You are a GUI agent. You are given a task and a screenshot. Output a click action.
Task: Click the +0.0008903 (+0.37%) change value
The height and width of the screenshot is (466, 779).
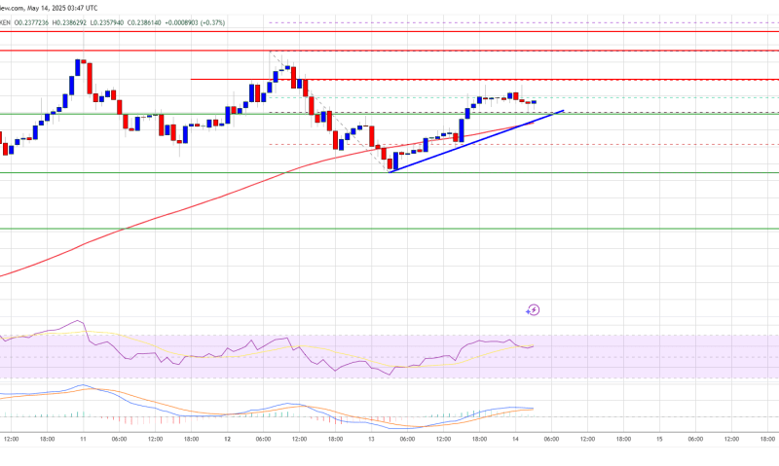click(195, 22)
